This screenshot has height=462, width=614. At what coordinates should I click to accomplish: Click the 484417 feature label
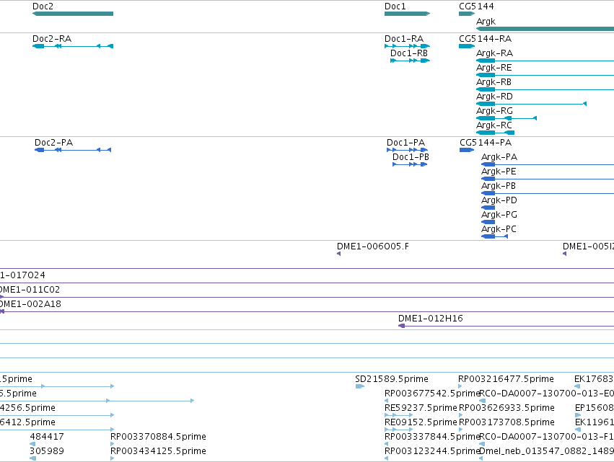[x=47, y=437]
